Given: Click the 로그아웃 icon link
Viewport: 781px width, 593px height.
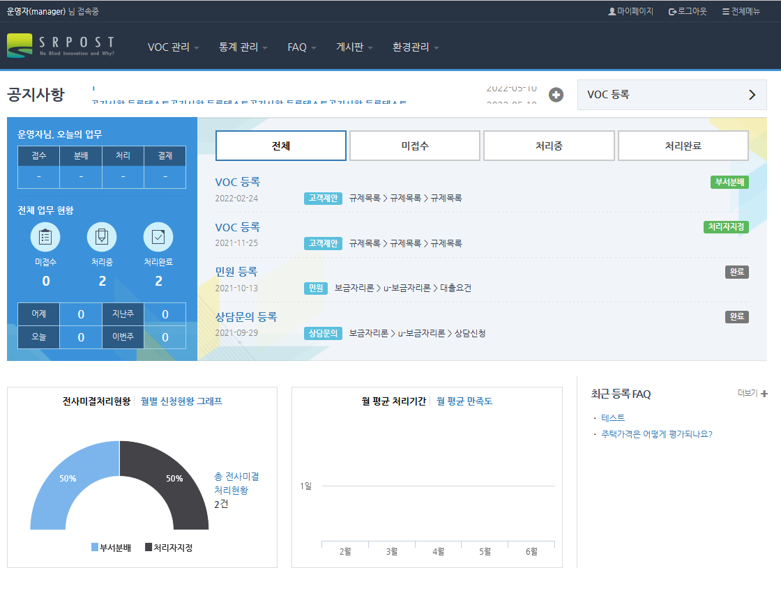Looking at the screenshot, I should [x=688, y=11].
